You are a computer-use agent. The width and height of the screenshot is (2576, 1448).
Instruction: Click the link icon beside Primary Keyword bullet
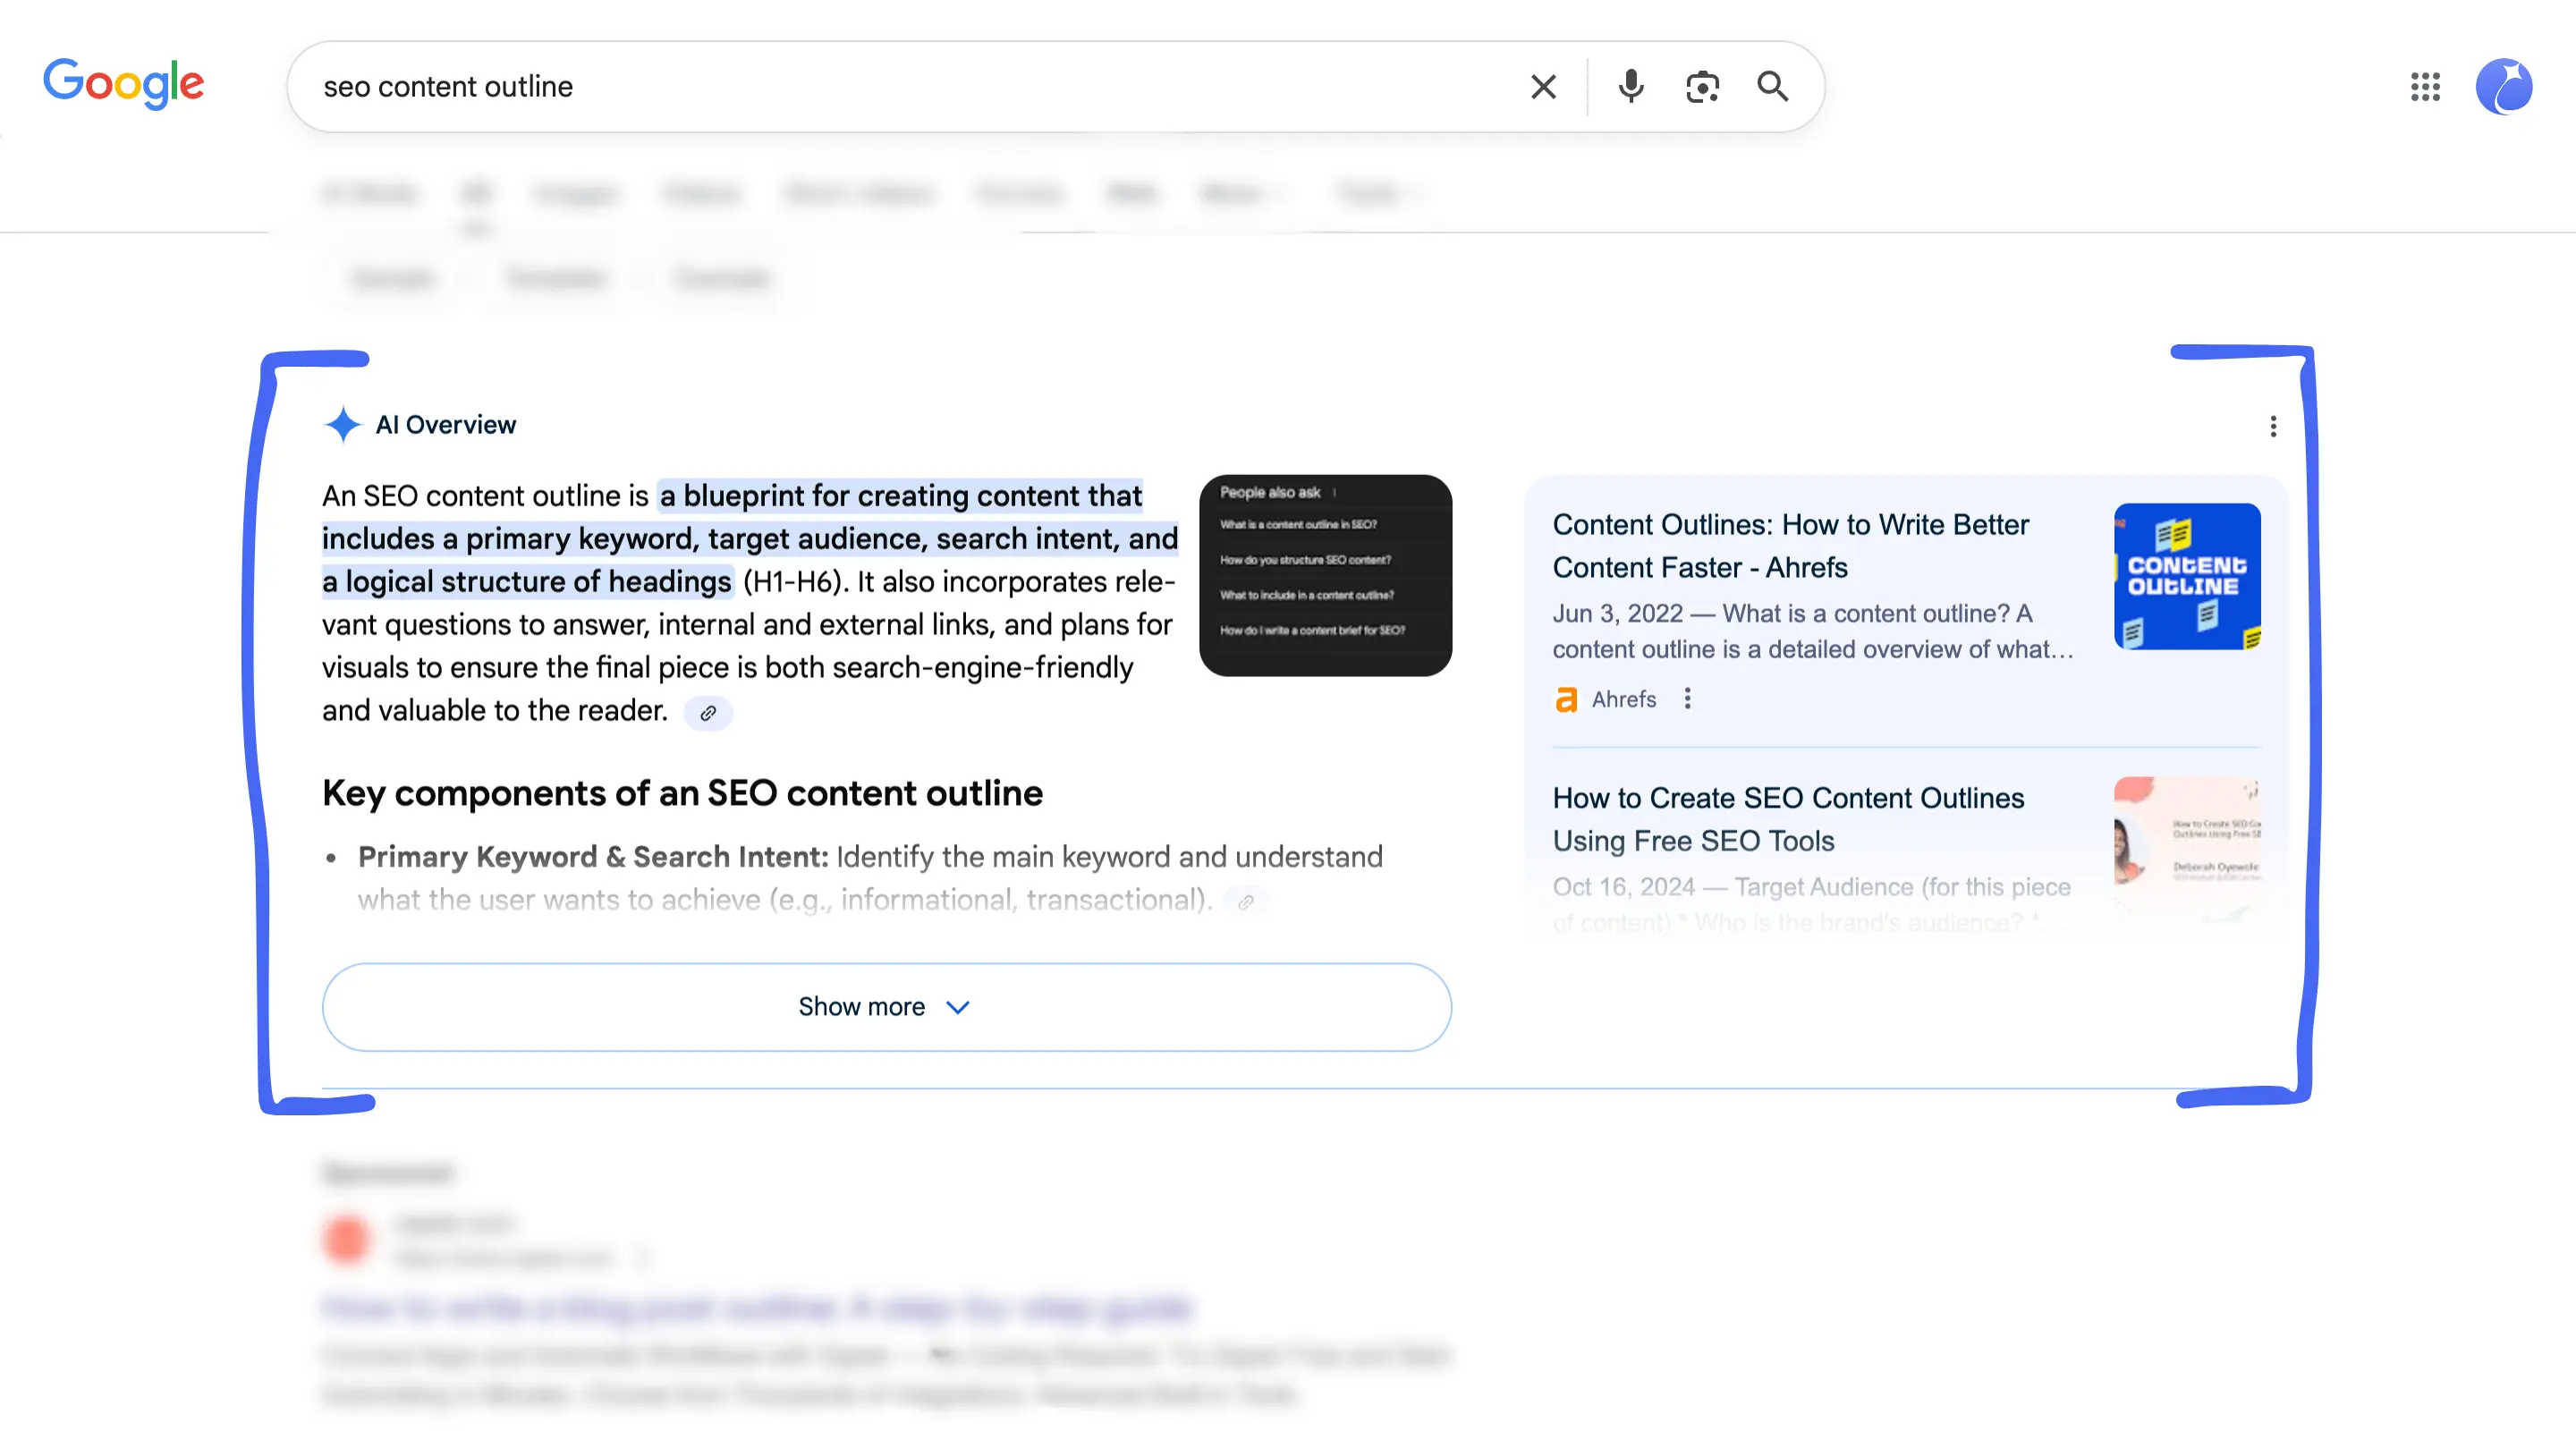click(x=1246, y=902)
